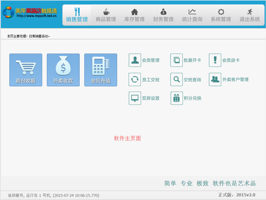The image size is (266, 200).
Task: Select the 会员退卡 exclamation icon
Action: point(215,60)
